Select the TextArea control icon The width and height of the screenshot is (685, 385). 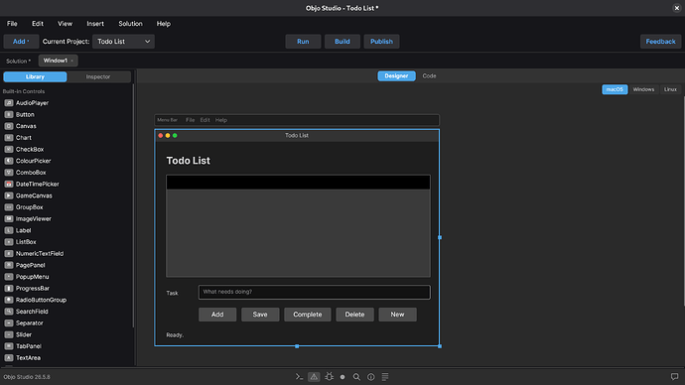(9, 357)
